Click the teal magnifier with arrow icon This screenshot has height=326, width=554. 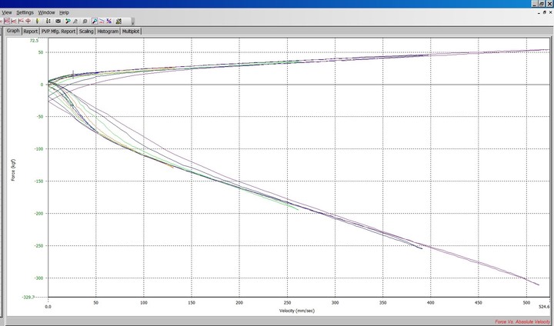coord(68,22)
